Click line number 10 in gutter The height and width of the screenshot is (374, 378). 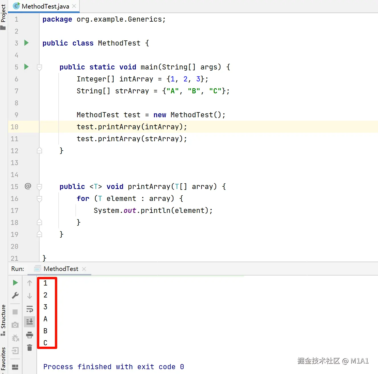point(15,127)
